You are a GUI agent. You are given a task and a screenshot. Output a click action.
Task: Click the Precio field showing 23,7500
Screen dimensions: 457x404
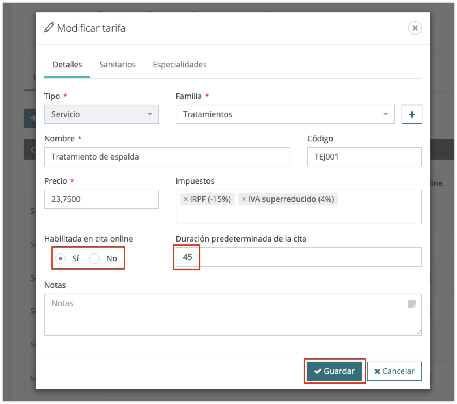coord(101,199)
